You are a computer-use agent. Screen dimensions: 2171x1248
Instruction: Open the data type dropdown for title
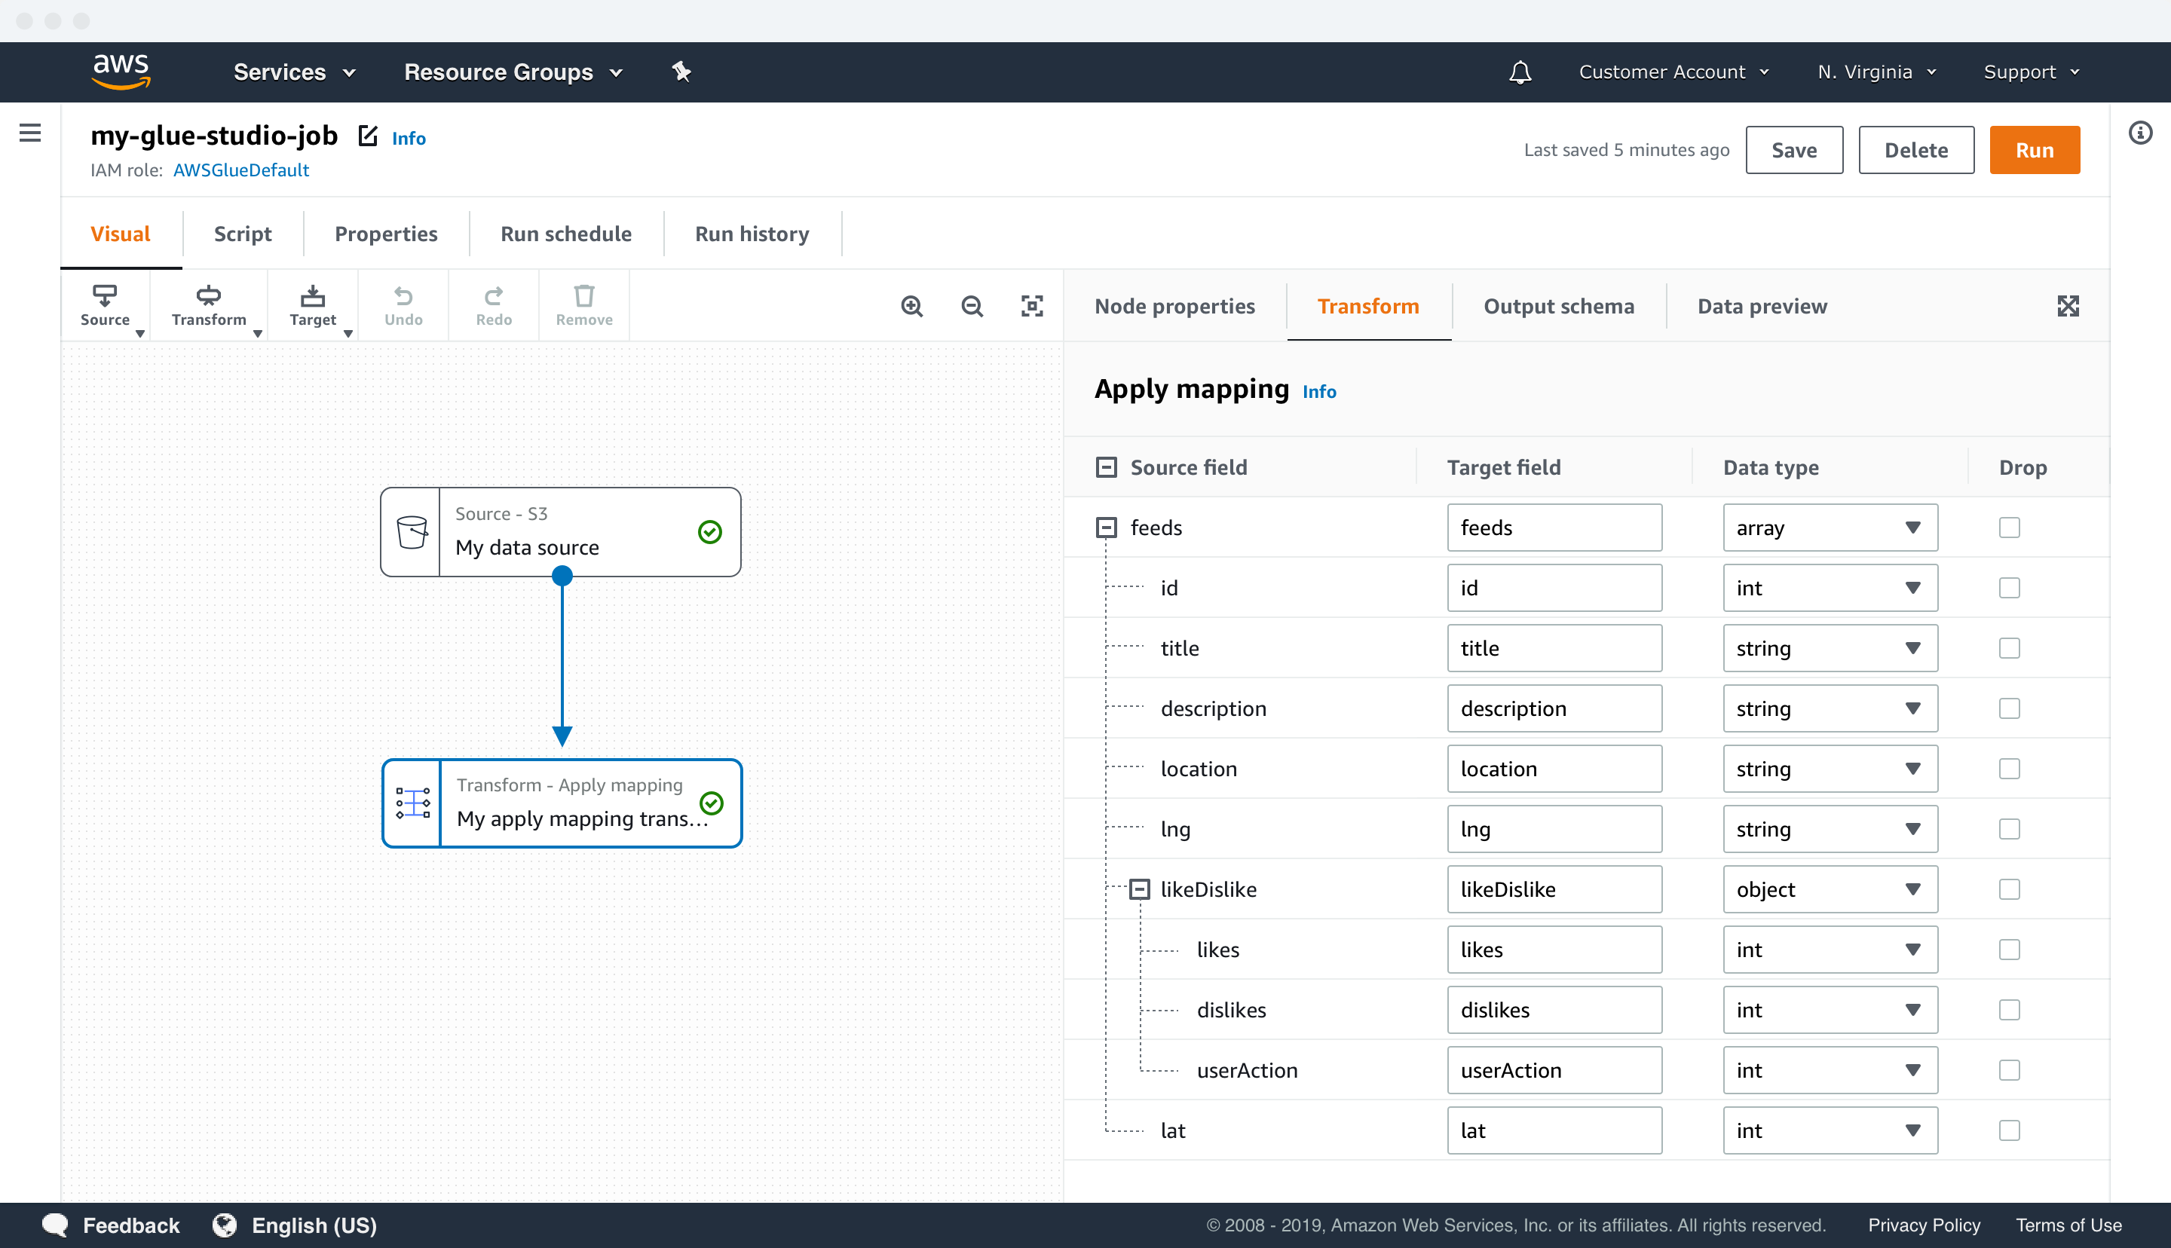pyautogui.click(x=1830, y=648)
